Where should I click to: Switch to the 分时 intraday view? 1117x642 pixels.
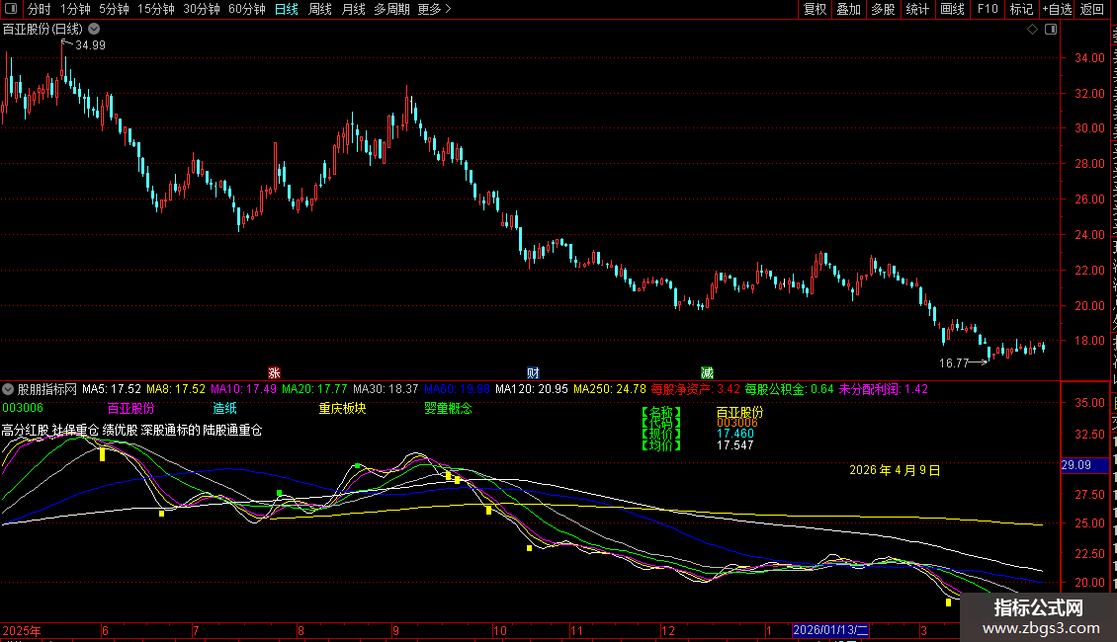pyautogui.click(x=40, y=9)
